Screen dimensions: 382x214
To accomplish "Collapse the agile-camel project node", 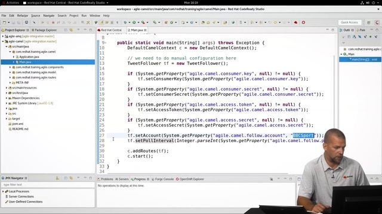I will point(3,42).
